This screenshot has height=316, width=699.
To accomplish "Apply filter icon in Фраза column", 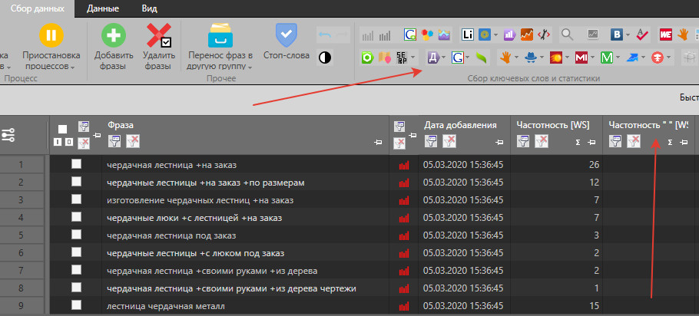I will pos(115,141).
